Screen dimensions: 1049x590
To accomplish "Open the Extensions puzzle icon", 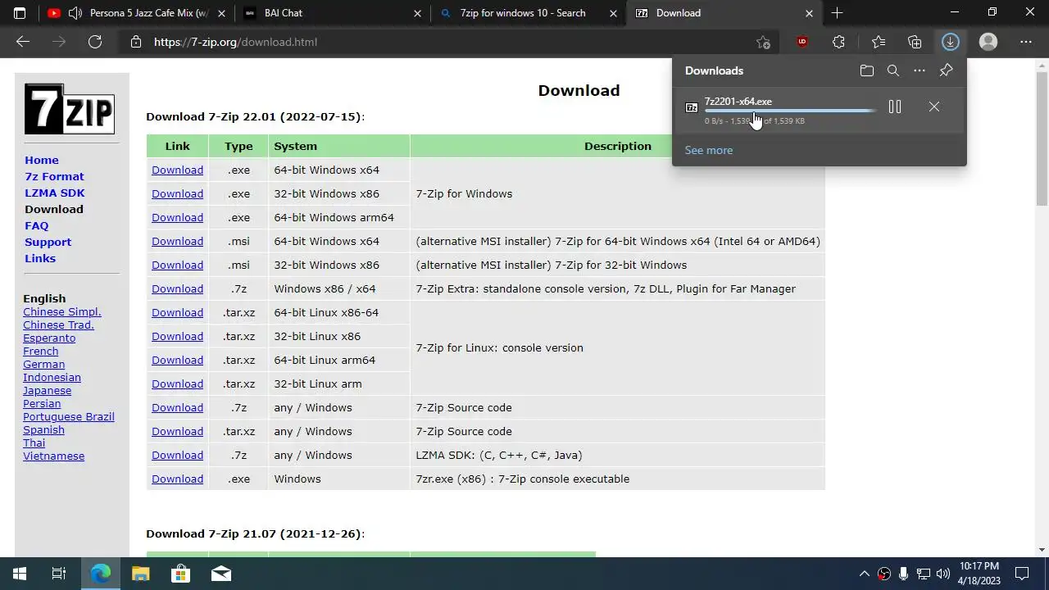I will pyautogui.click(x=838, y=42).
